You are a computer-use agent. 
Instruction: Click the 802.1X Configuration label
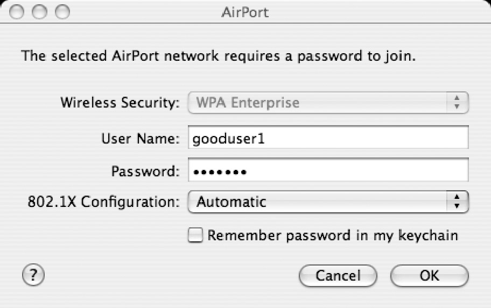(104, 202)
